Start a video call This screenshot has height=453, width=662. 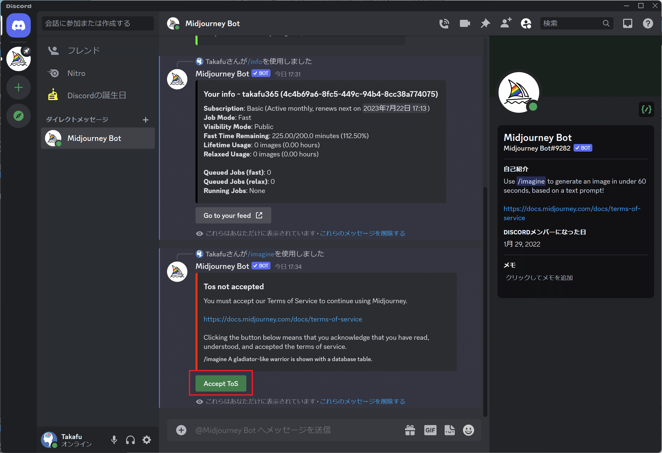(465, 23)
